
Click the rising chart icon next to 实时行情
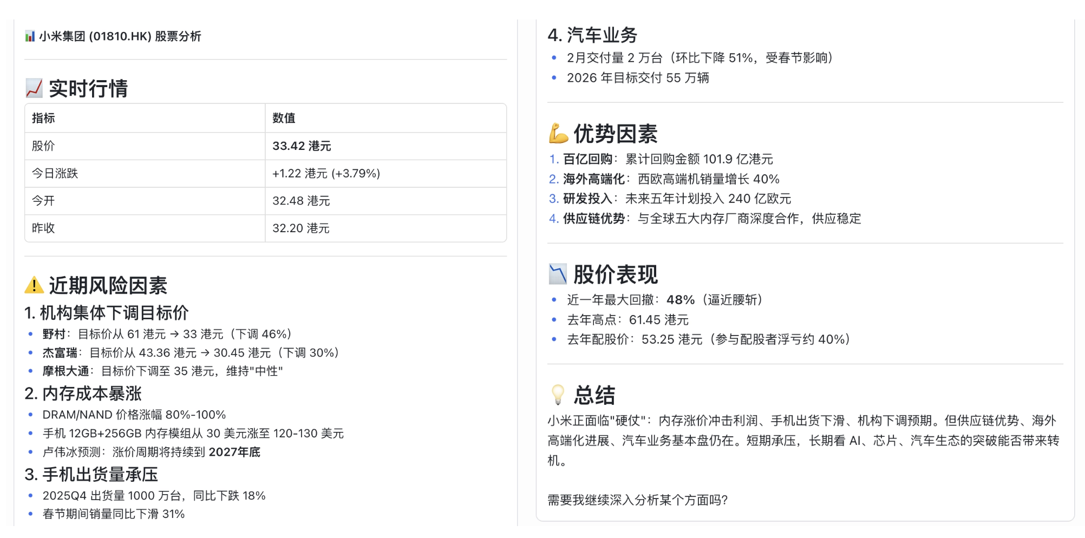[x=34, y=88]
